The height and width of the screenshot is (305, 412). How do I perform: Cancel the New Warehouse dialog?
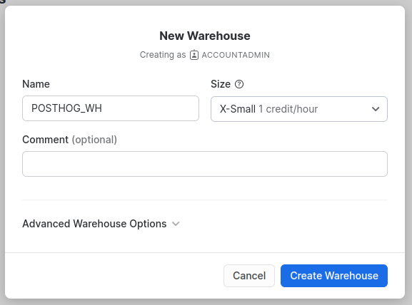(249, 276)
